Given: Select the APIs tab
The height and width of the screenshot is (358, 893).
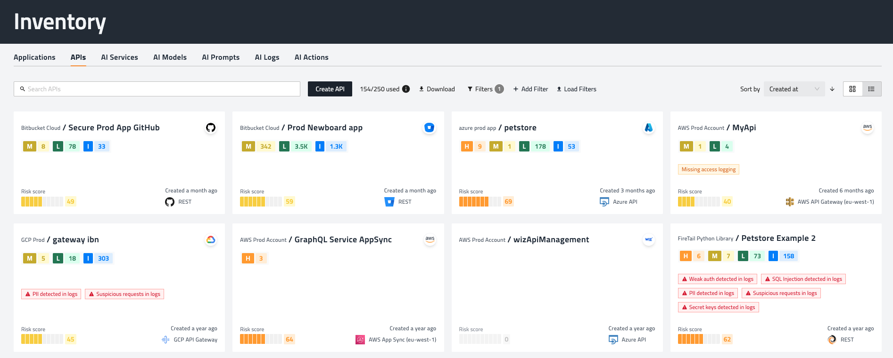Looking at the screenshot, I should 78,57.
